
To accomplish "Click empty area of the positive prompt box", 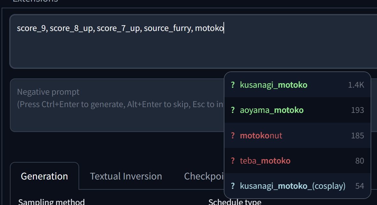I will (128, 51).
